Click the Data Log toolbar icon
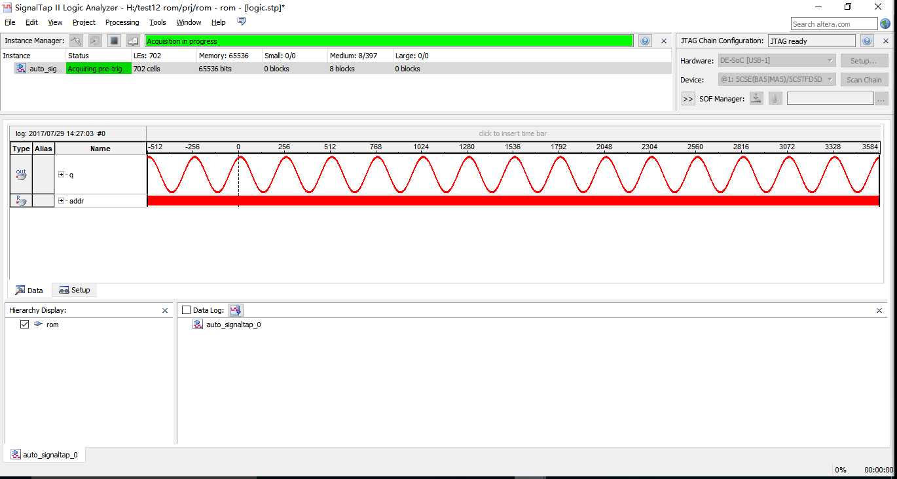The image size is (897, 479). click(x=236, y=310)
